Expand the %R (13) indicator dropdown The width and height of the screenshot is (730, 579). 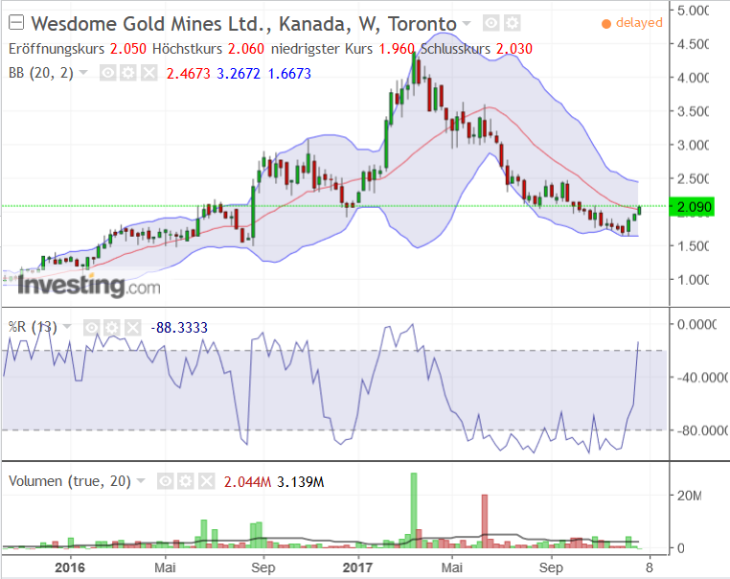[67, 327]
